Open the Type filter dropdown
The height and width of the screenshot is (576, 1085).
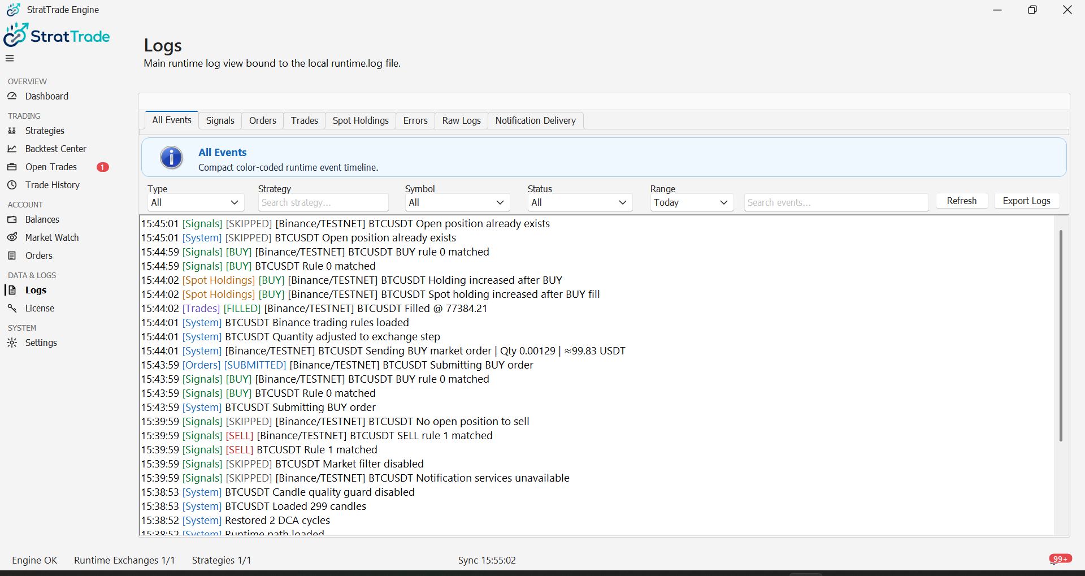tap(196, 202)
